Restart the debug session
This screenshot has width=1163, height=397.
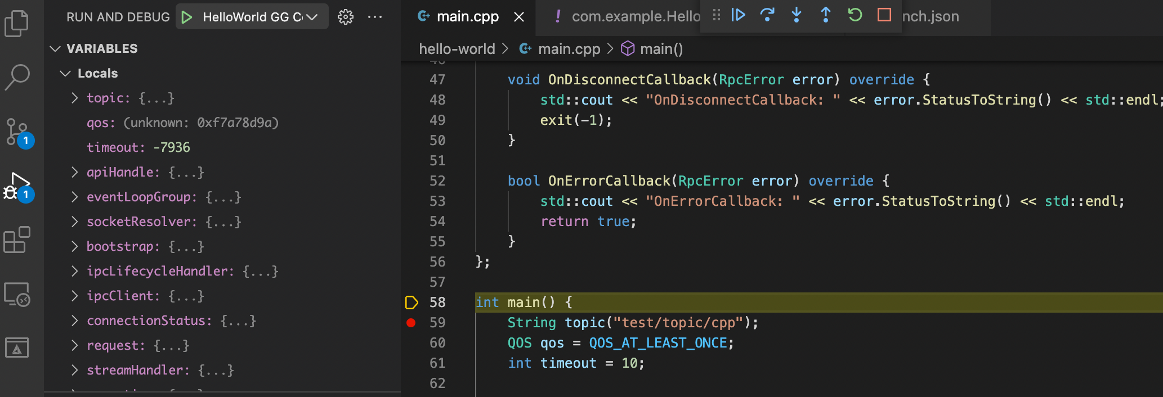855,15
